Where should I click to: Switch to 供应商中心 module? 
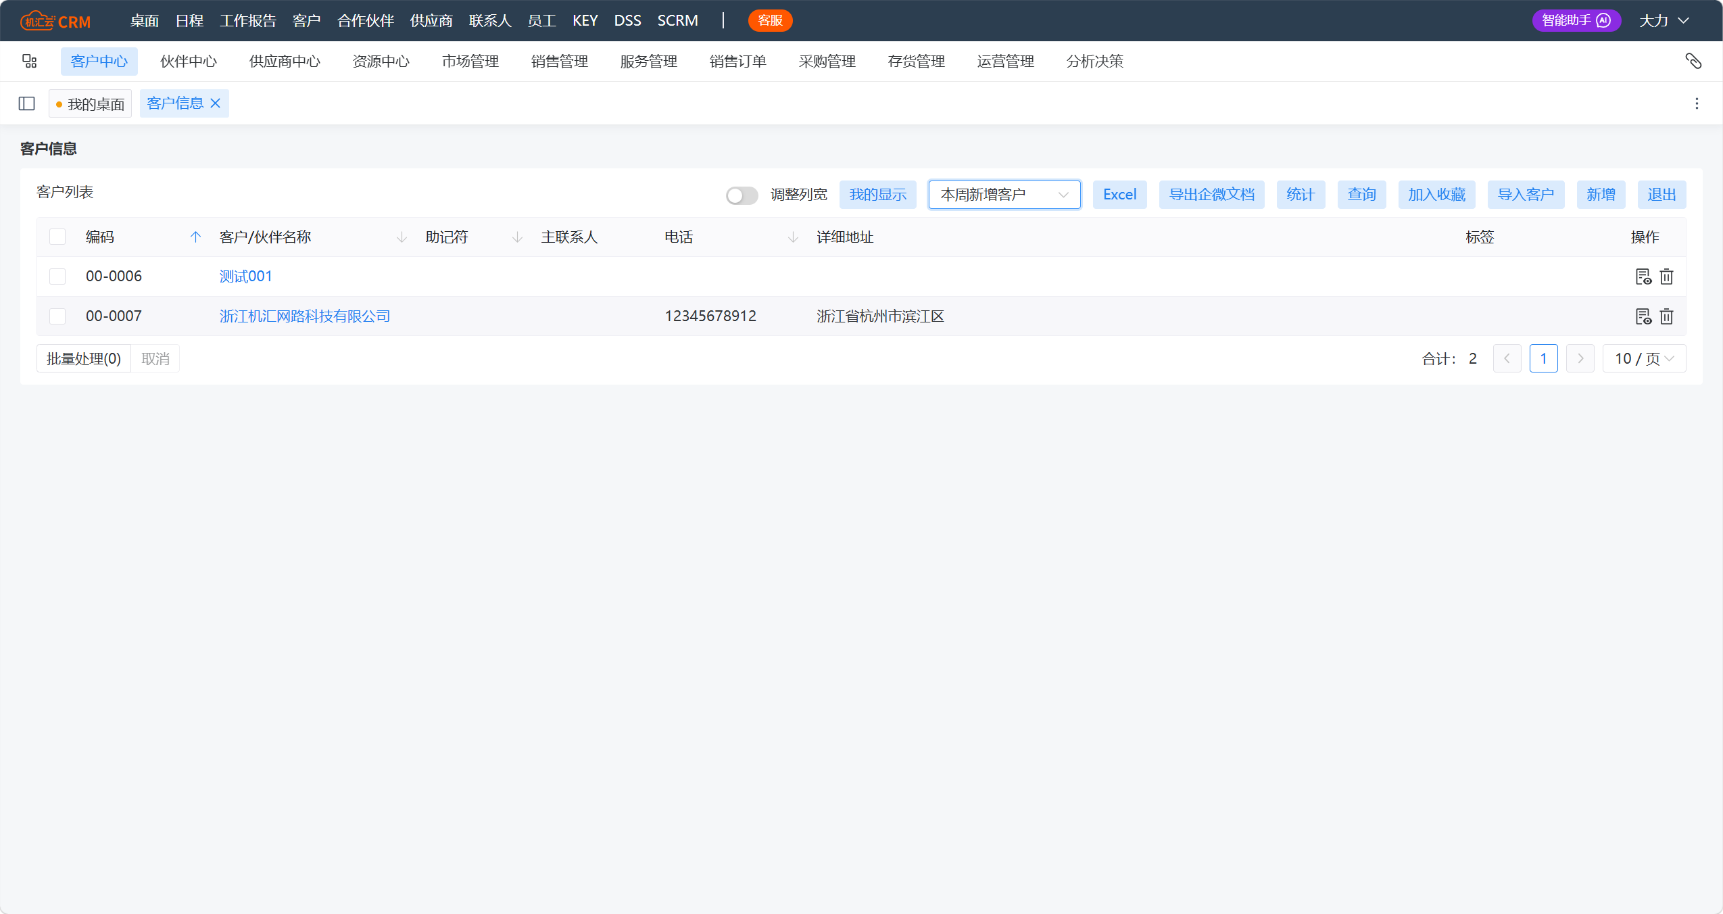point(285,62)
